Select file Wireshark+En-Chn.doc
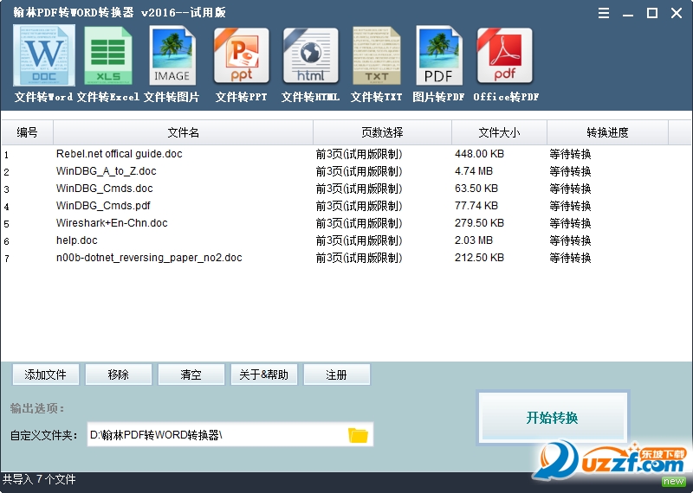 click(x=112, y=223)
